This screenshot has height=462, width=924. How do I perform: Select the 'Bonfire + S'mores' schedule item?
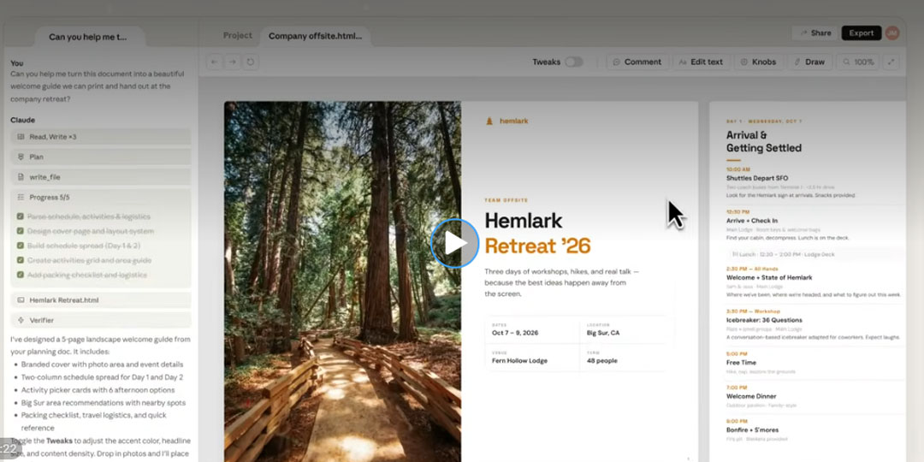tap(752, 429)
